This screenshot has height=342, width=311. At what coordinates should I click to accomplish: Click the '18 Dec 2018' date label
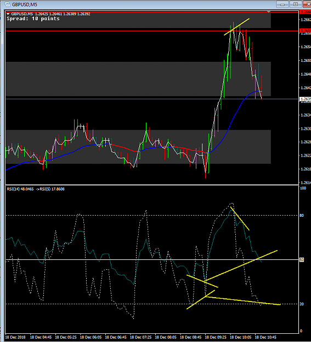click(15, 337)
